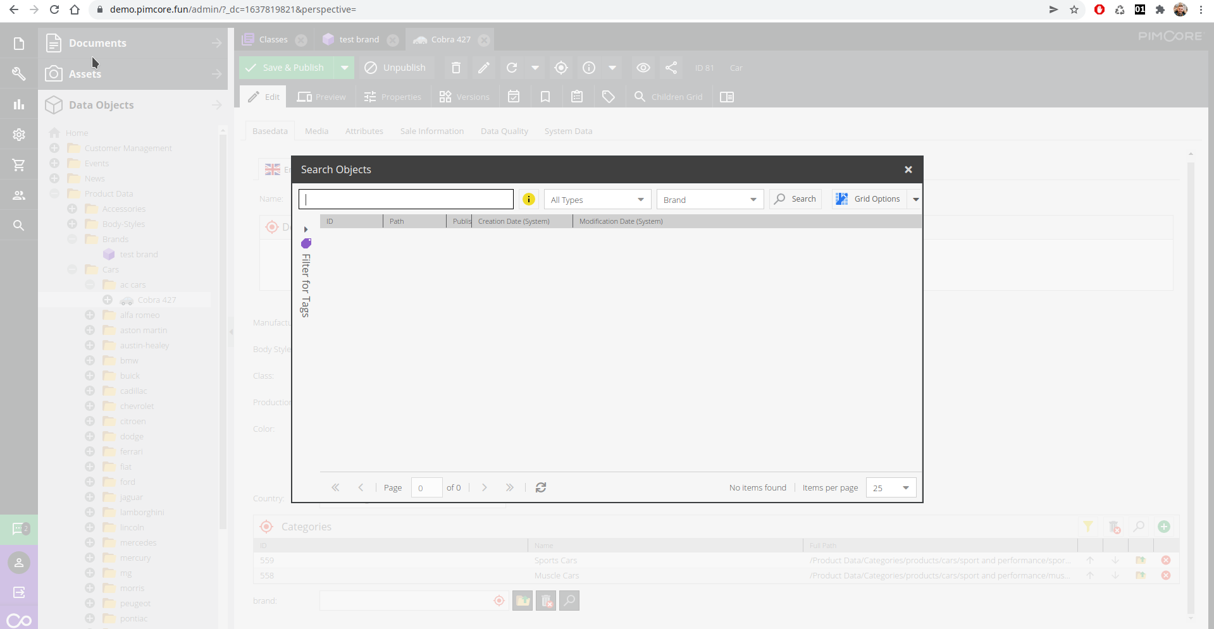Open sharing via the Share icon
The width and height of the screenshot is (1214, 629).
671,68
